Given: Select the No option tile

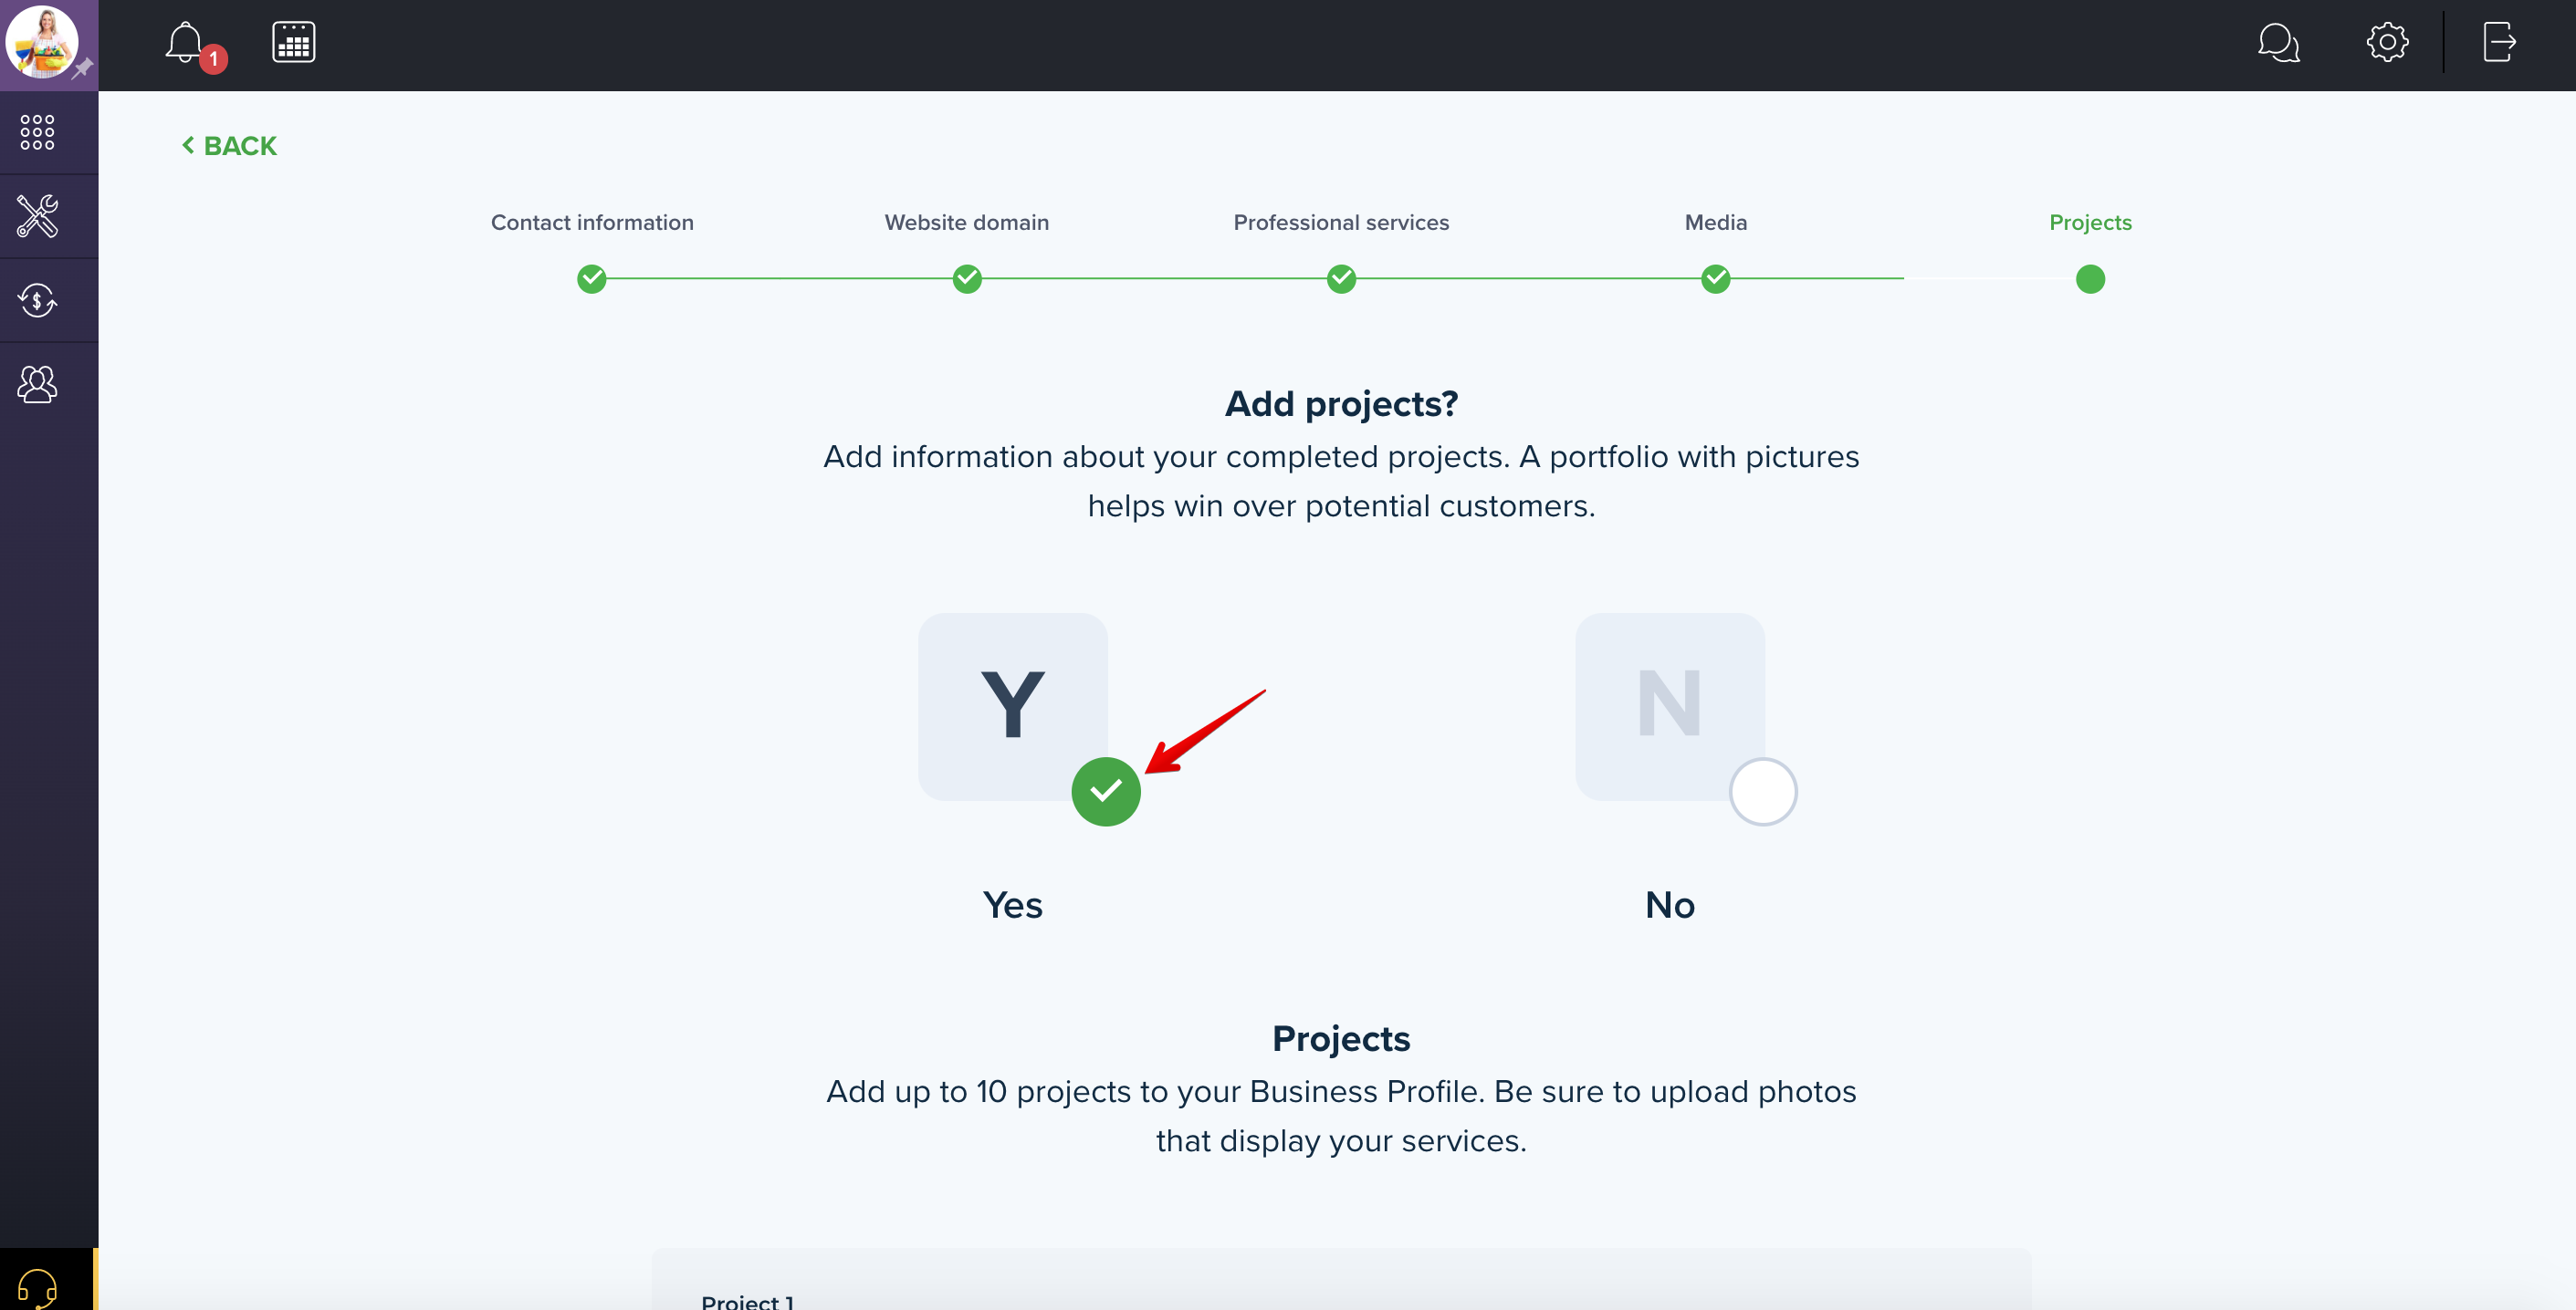Looking at the screenshot, I should pos(1669,706).
